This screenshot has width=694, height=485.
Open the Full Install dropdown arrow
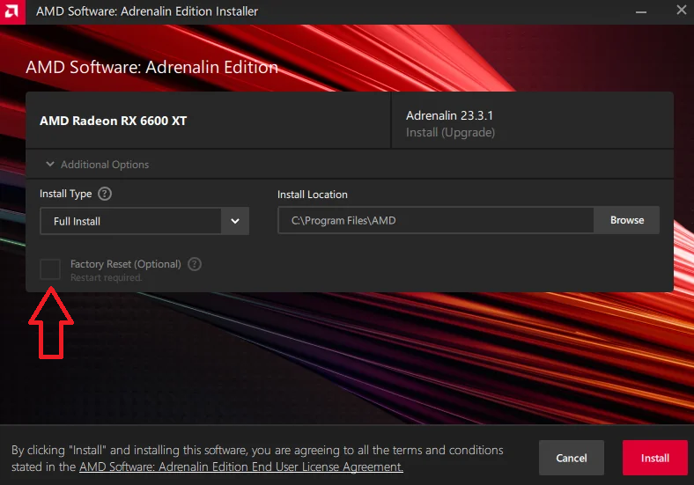(235, 221)
